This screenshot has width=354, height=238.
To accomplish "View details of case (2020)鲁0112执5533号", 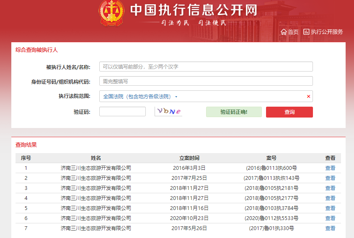I will 330,218.
